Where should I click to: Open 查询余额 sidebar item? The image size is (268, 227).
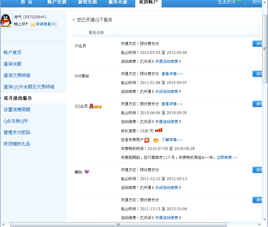(12, 64)
